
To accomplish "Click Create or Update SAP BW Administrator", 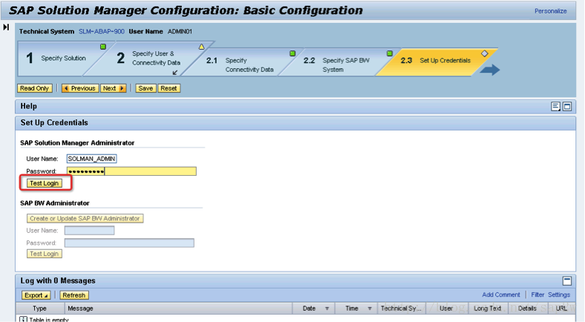I will pyautogui.click(x=85, y=218).
